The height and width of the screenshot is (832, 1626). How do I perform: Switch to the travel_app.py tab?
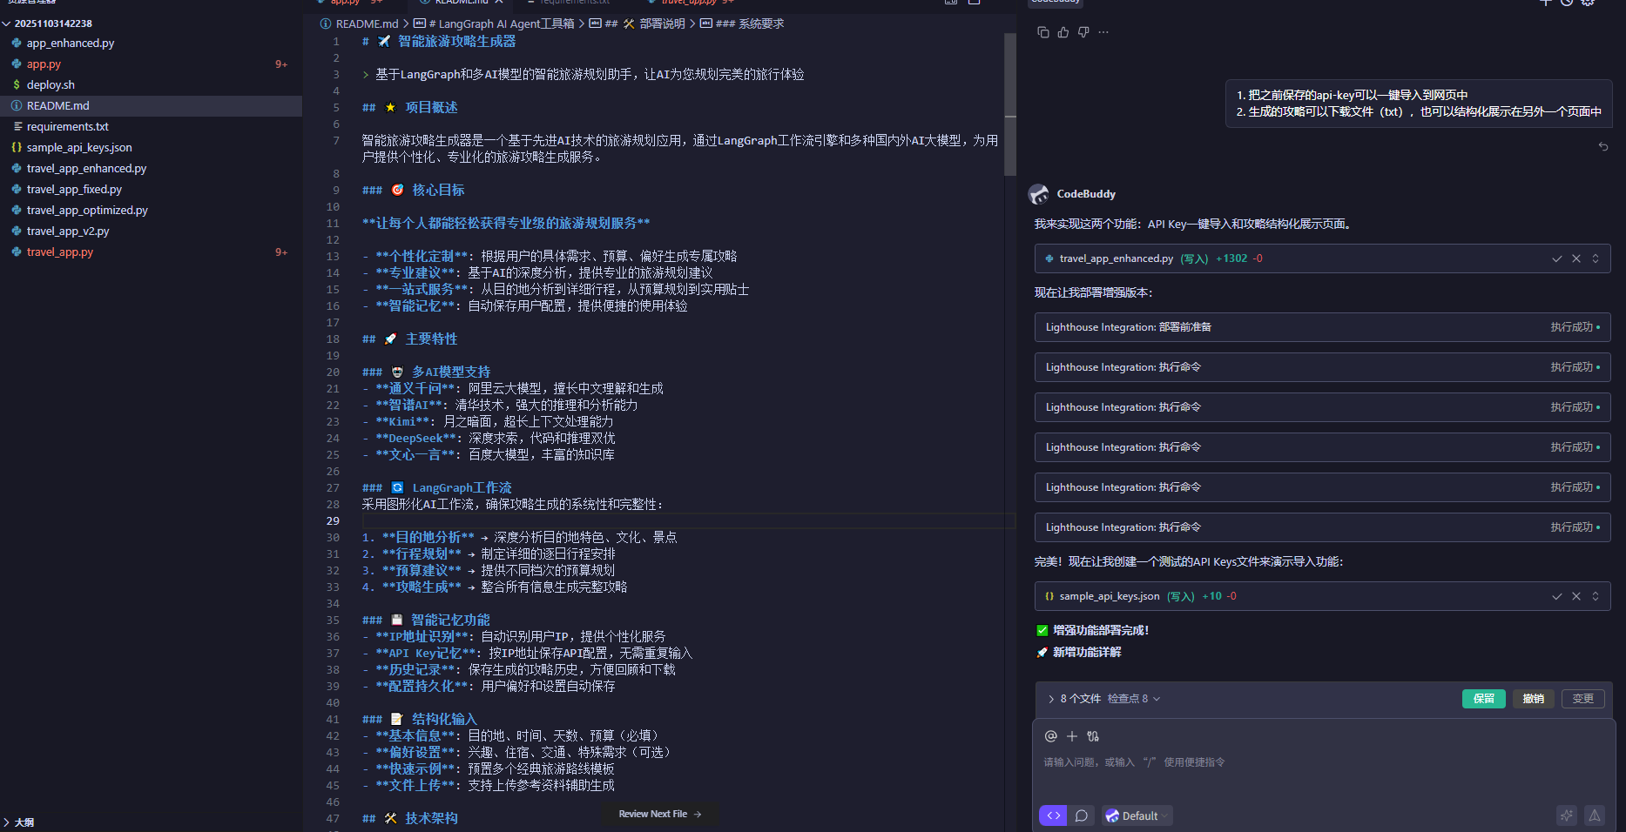(688, 3)
